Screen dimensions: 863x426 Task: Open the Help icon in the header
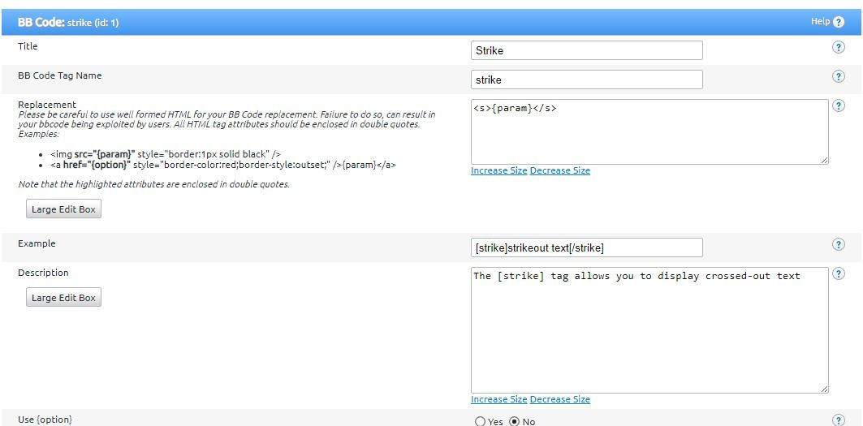pos(838,22)
